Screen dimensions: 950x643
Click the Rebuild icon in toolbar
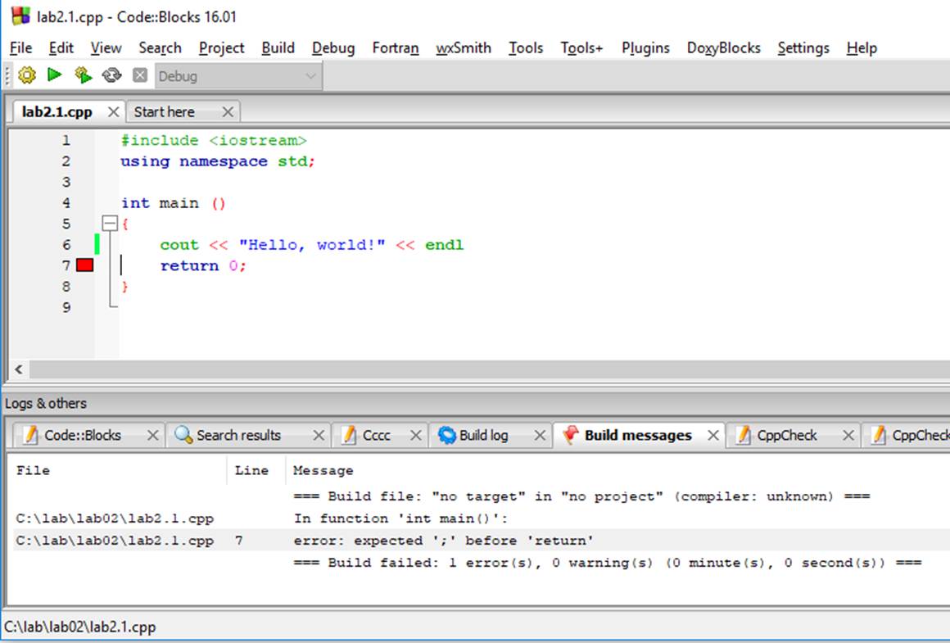(111, 75)
